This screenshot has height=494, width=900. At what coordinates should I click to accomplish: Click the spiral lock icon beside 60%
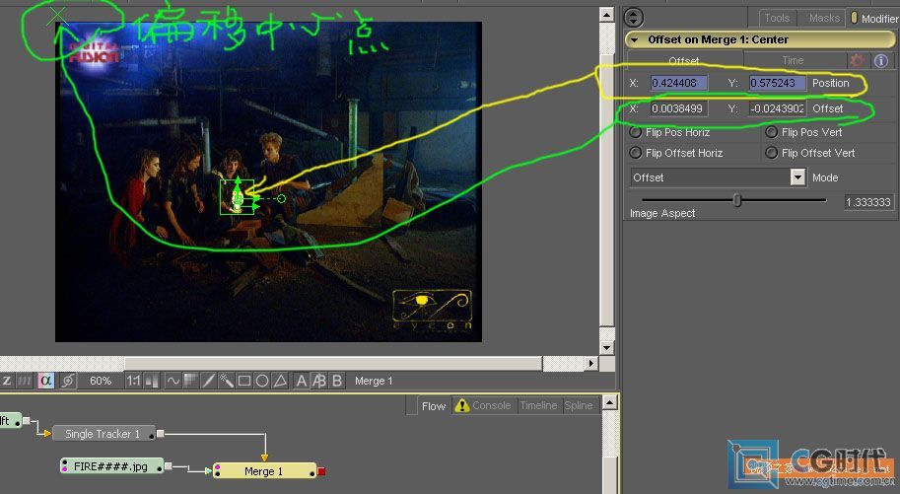tap(67, 381)
